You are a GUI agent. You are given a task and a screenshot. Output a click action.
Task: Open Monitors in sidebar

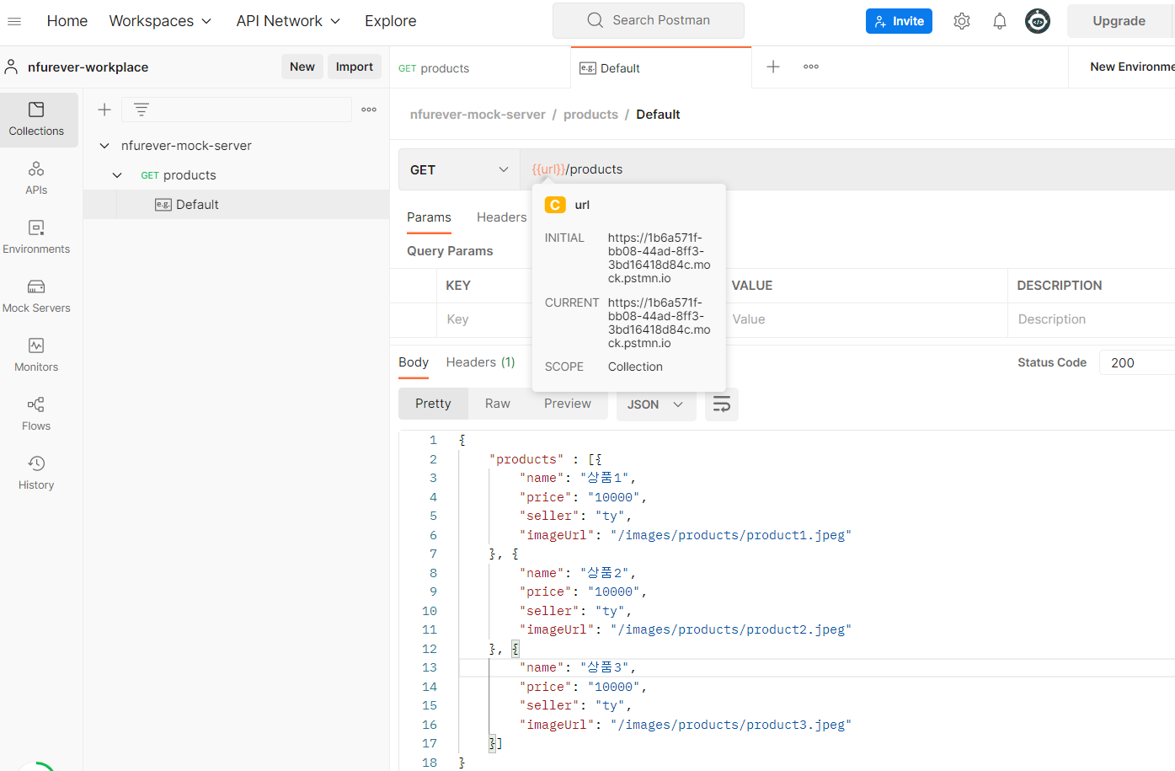point(36,356)
